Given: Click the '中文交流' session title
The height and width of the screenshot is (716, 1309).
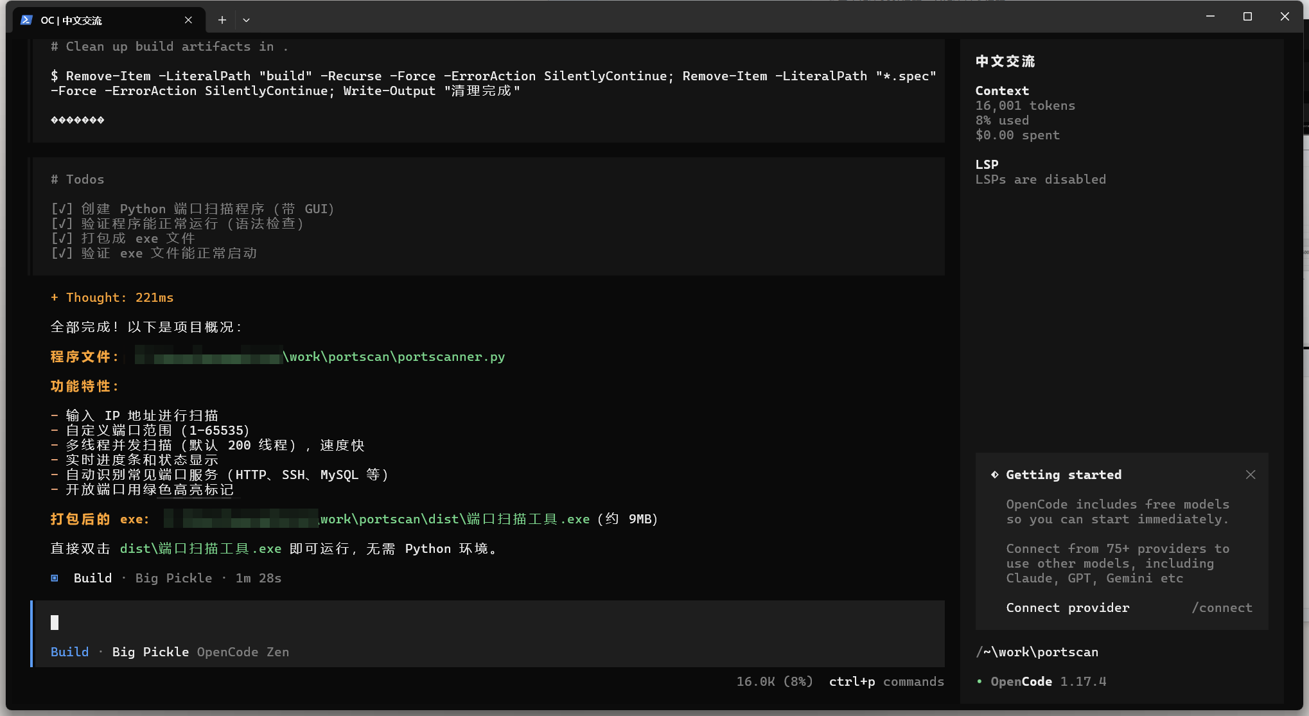Looking at the screenshot, I should point(1005,61).
